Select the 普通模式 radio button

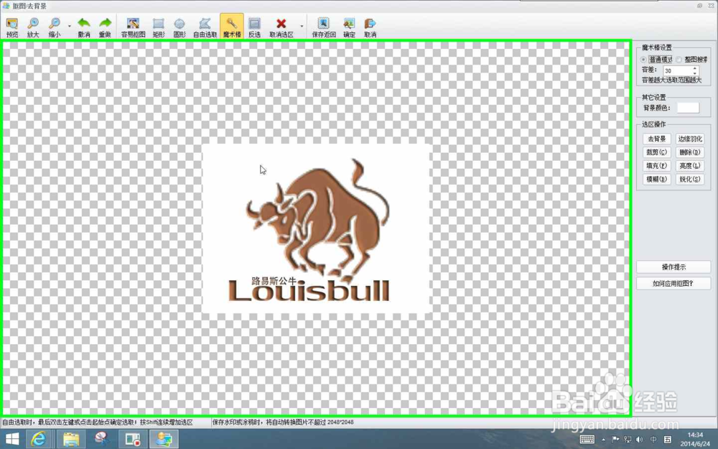click(643, 60)
